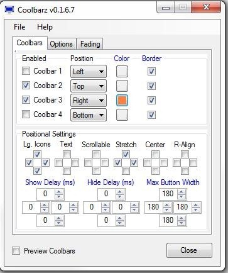Open the Coolbar 1 Position dropdown showing Left
Screen dimensions: 228x273
89,71
